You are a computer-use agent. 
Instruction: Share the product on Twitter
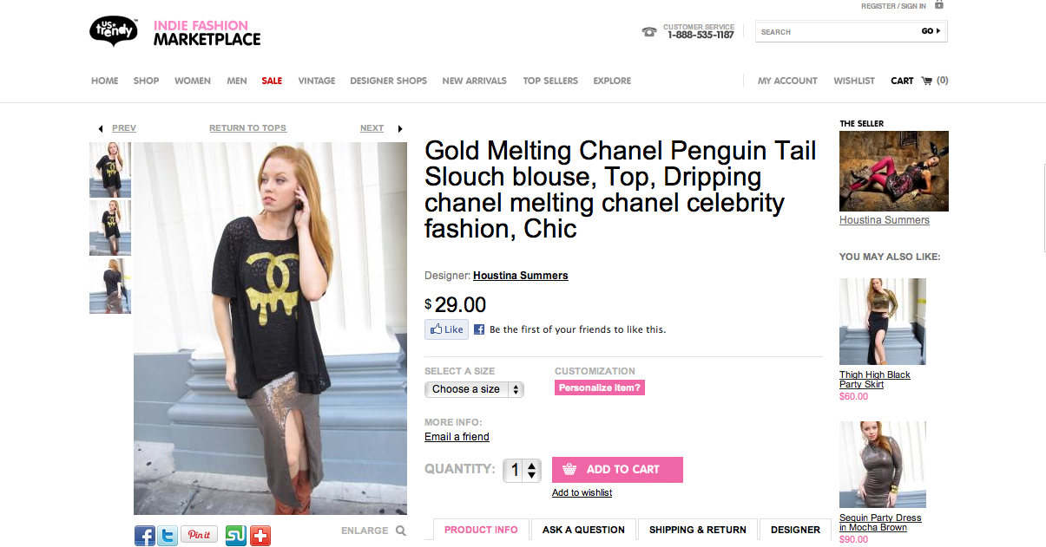[x=168, y=535]
